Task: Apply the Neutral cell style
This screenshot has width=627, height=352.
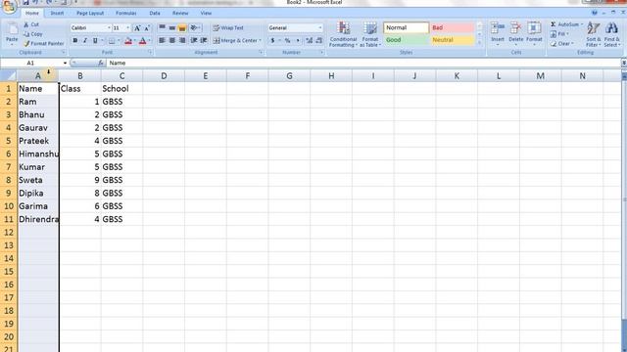Action: [x=453, y=40]
